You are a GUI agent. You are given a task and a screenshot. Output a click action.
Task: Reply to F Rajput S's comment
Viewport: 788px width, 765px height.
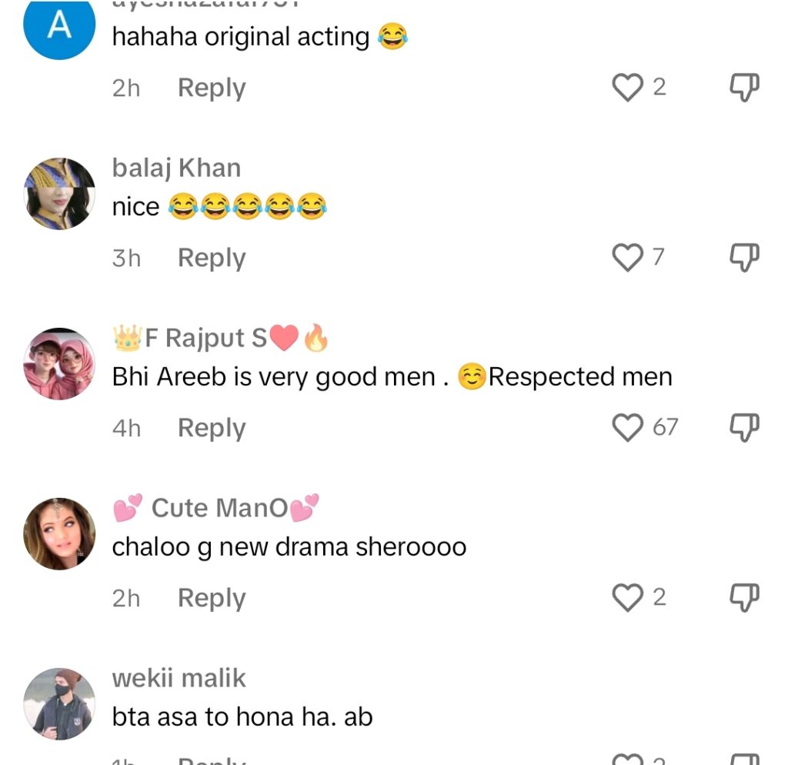point(212,428)
